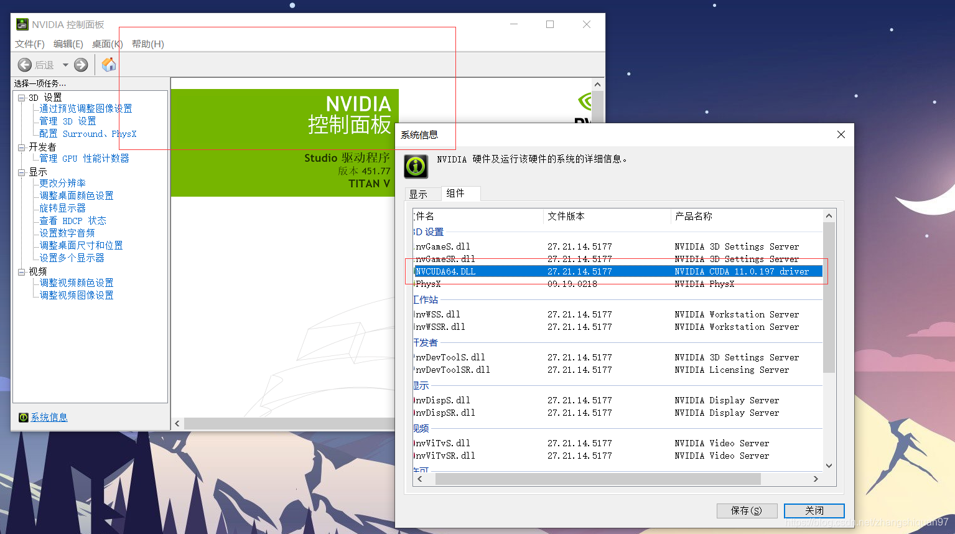Maximize the NVIDIA 控制面板 window

click(x=550, y=24)
